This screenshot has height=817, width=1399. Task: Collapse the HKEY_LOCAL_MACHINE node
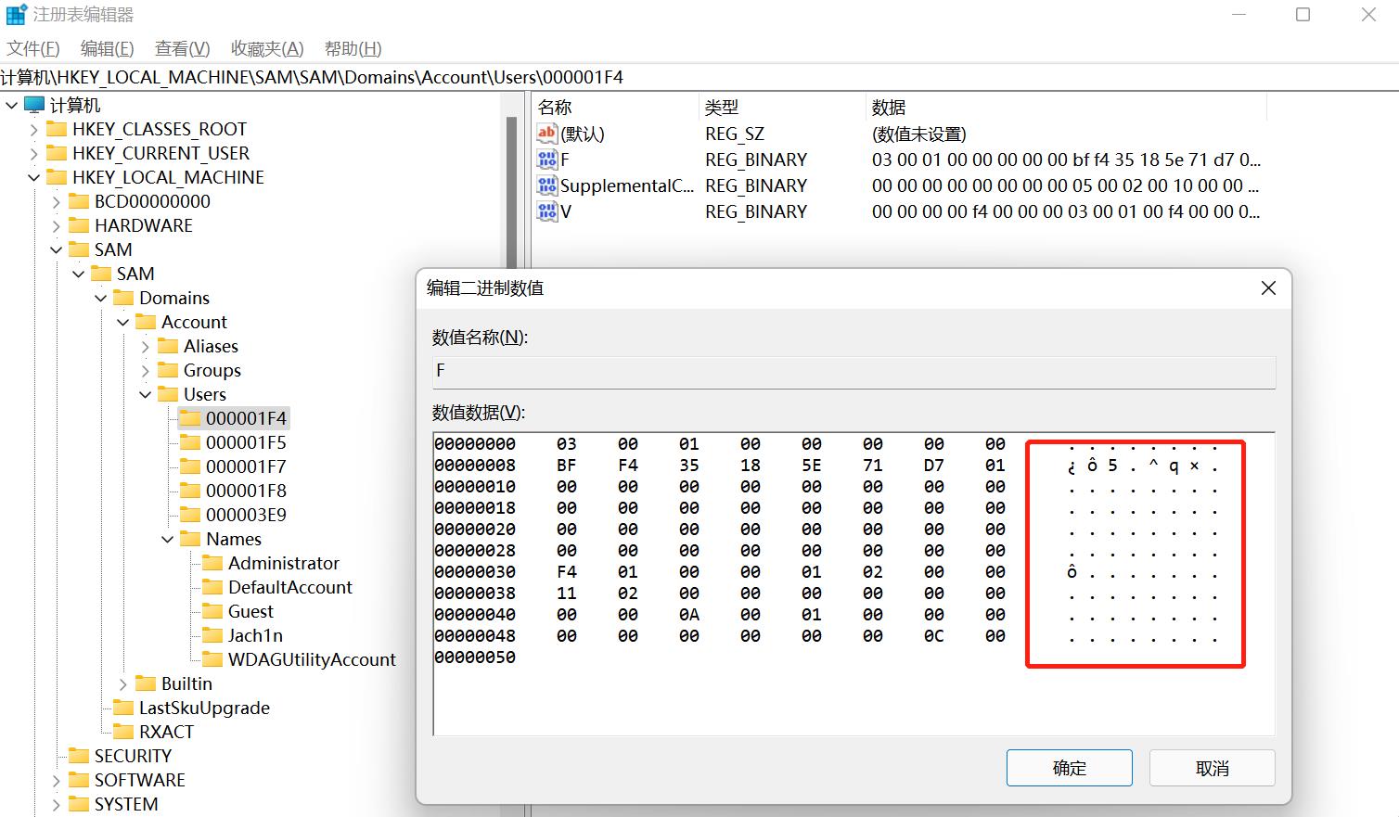(34, 177)
